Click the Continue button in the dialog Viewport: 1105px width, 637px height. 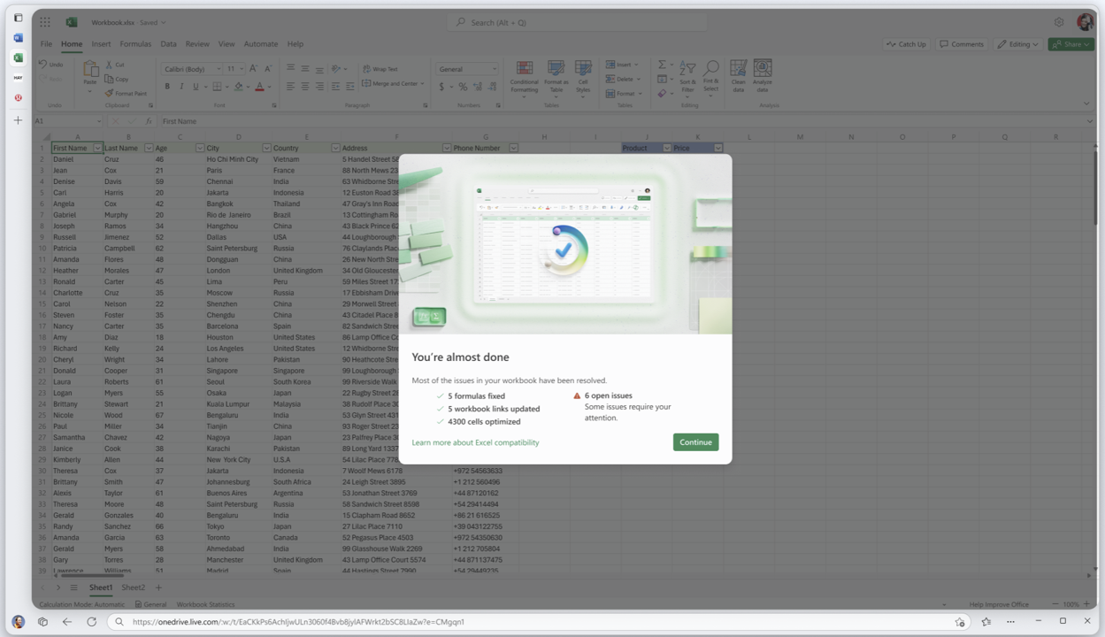pos(695,442)
